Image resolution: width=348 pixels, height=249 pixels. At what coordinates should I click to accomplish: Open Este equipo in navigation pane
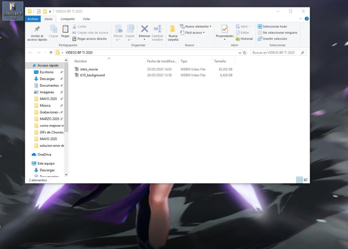tap(46, 163)
